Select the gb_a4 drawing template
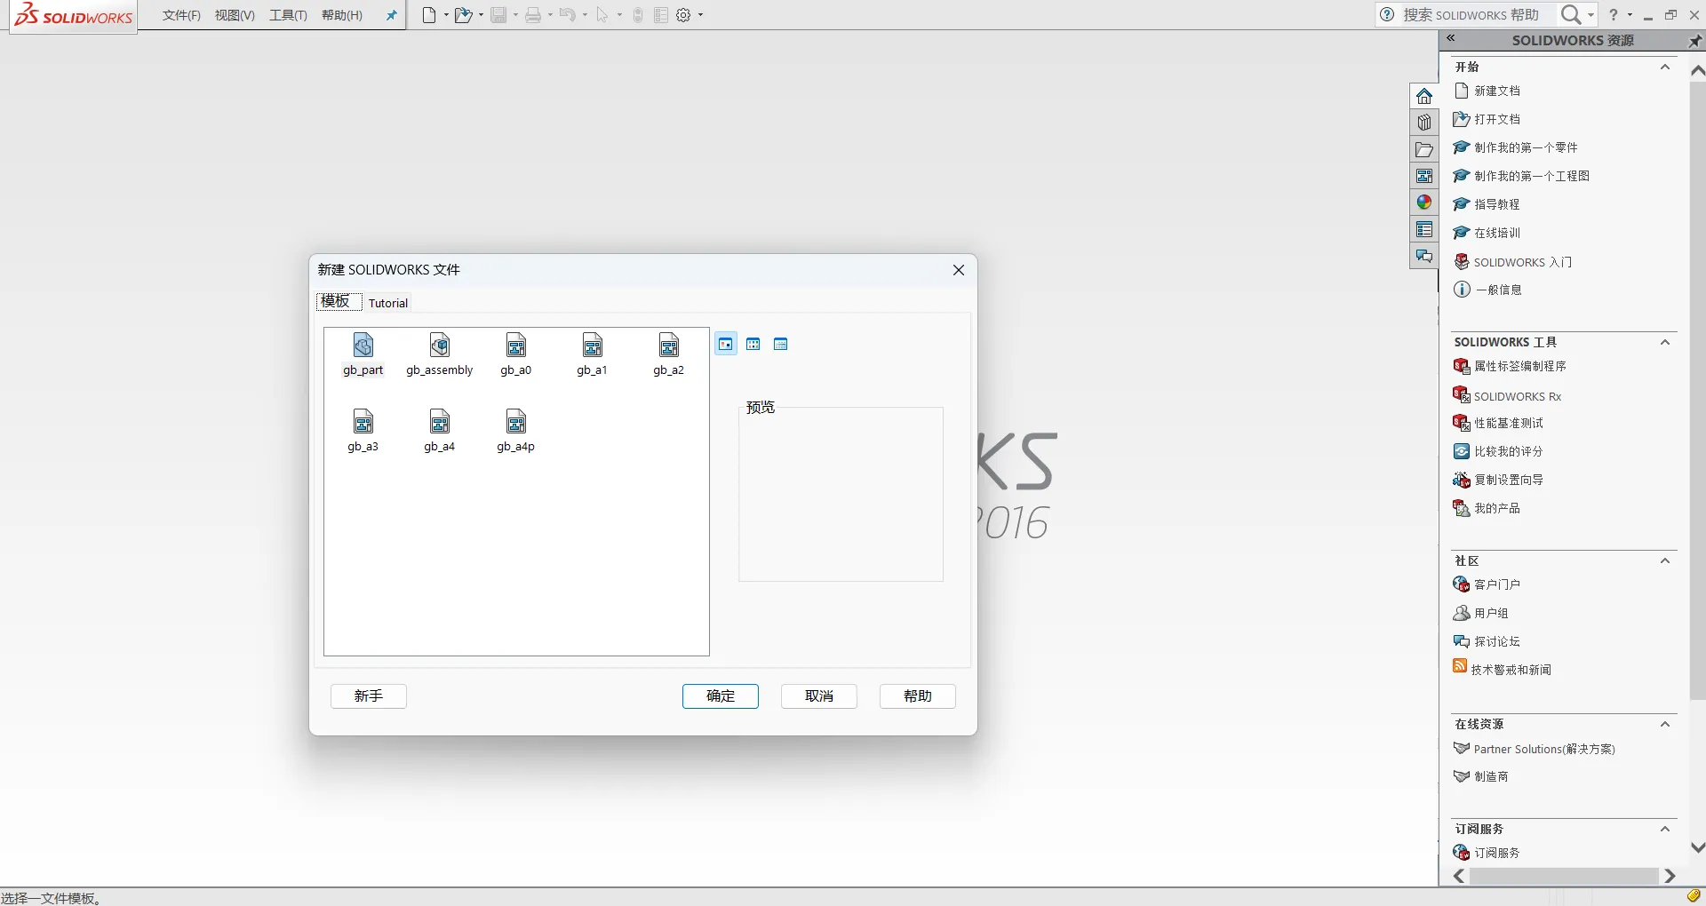Image resolution: width=1706 pixels, height=906 pixels. pyautogui.click(x=440, y=431)
